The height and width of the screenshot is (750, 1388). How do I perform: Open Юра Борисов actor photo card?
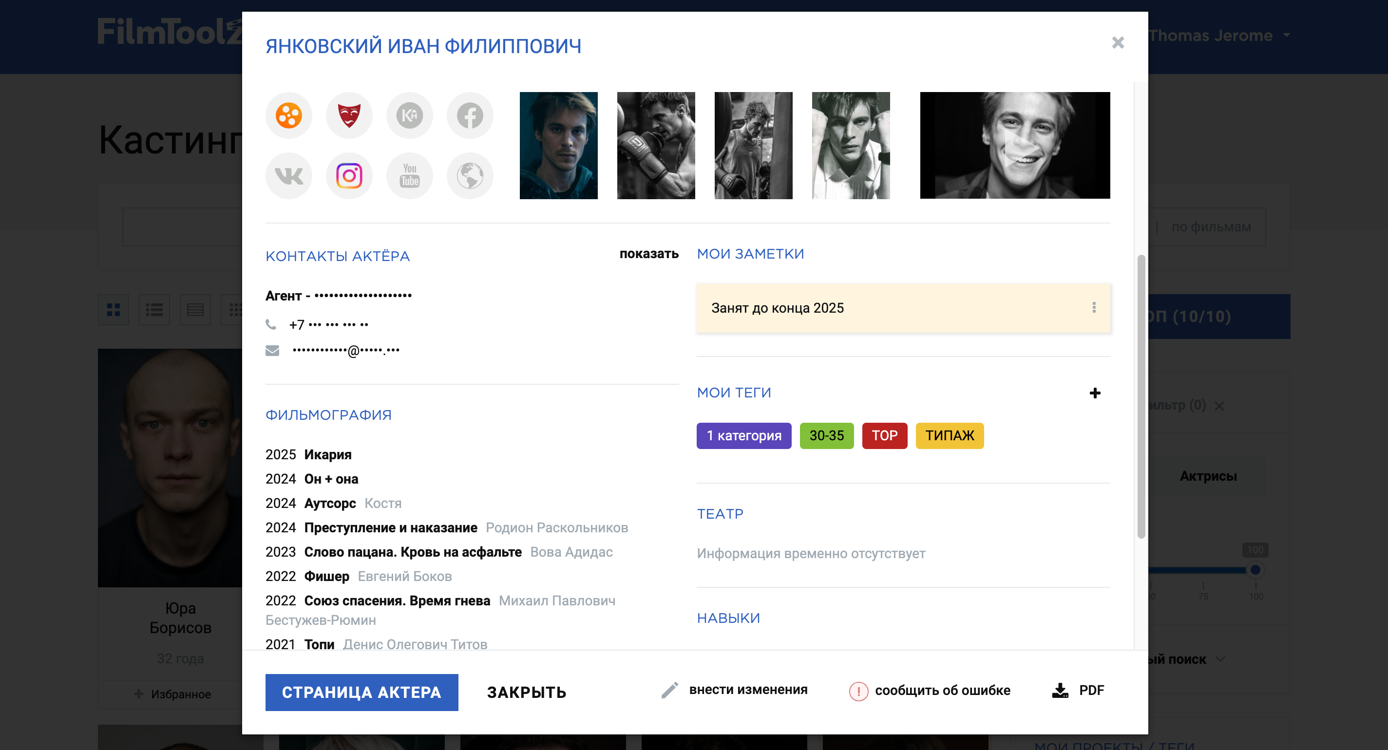pyautogui.click(x=170, y=468)
